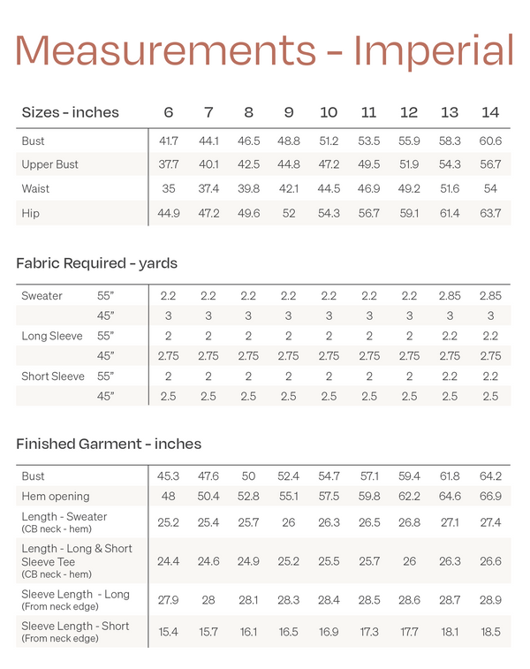Click the "Measurements - Imperial" title

(x=264, y=51)
